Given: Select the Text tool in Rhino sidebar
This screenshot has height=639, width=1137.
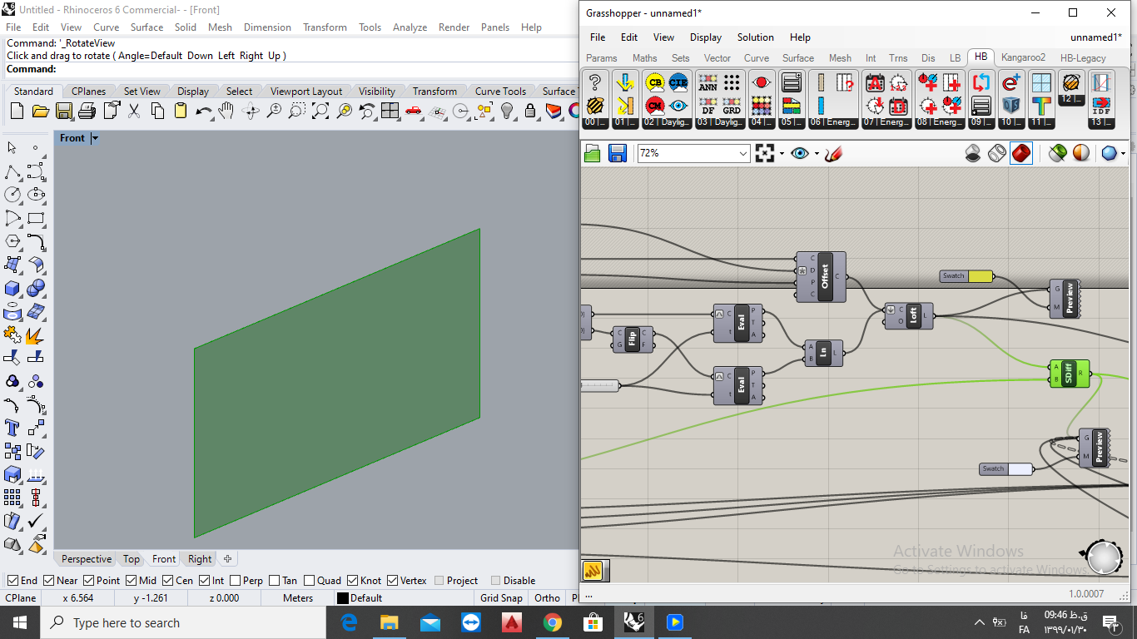Looking at the screenshot, I should [12, 428].
